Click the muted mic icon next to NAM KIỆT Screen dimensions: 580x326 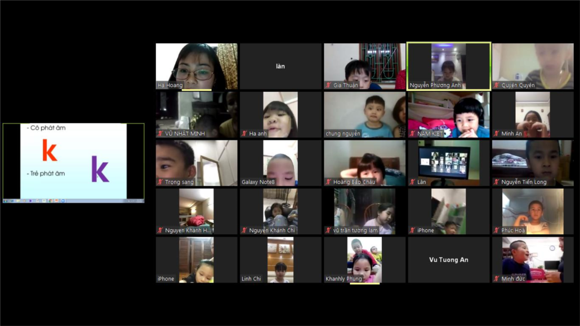pos(412,134)
